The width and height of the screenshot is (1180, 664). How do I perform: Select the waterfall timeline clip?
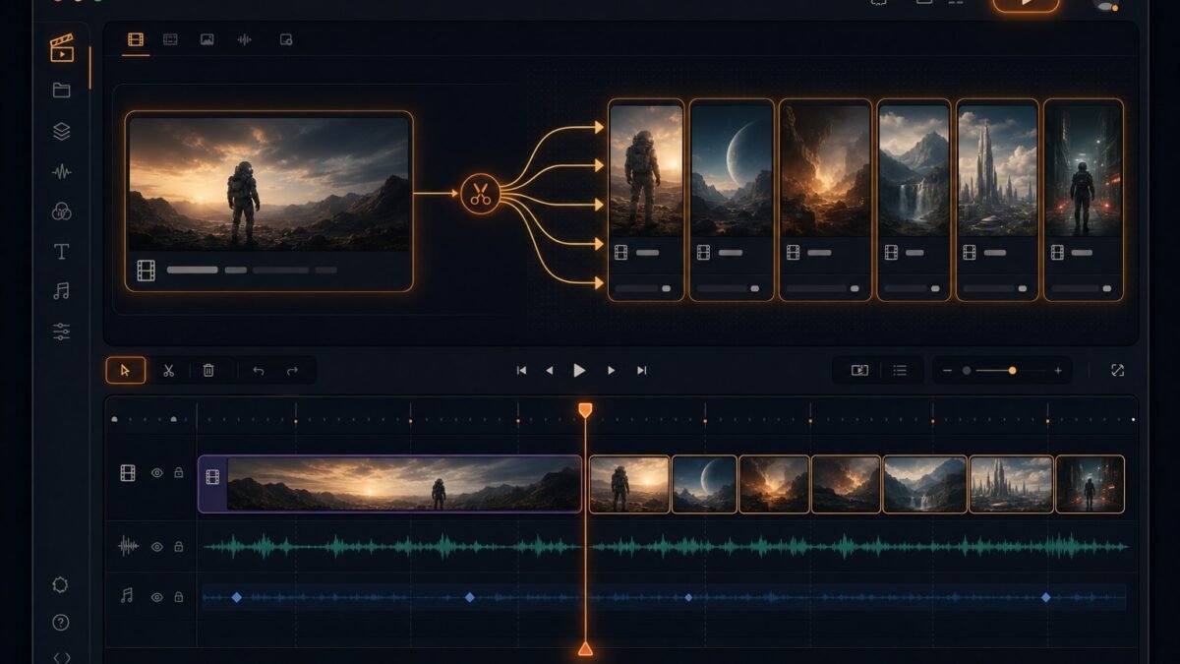[x=924, y=484]
